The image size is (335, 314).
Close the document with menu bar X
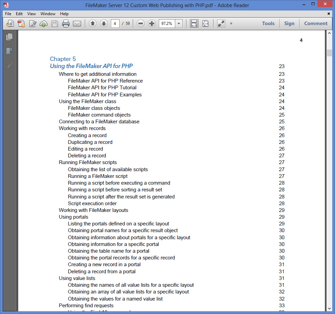[x=329, y=13]
